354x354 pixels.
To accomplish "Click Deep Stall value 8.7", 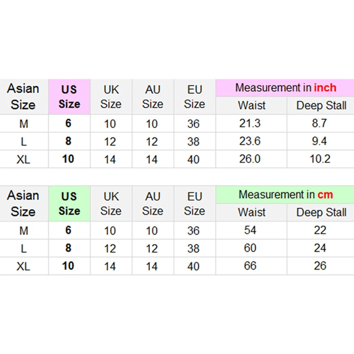I will [320, 124].
